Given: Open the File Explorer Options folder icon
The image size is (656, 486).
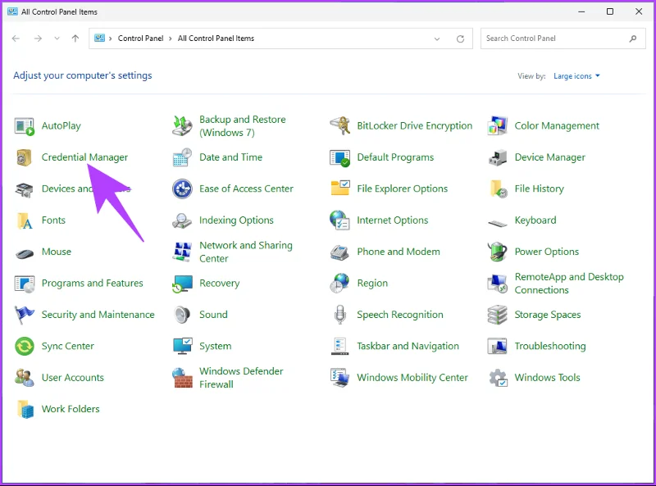Looking at the screenshot, I should (x=340, y=188).
